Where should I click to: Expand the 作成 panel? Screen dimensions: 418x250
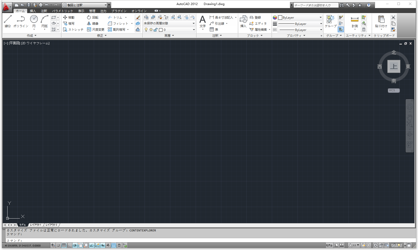click(x=32, y=35)
